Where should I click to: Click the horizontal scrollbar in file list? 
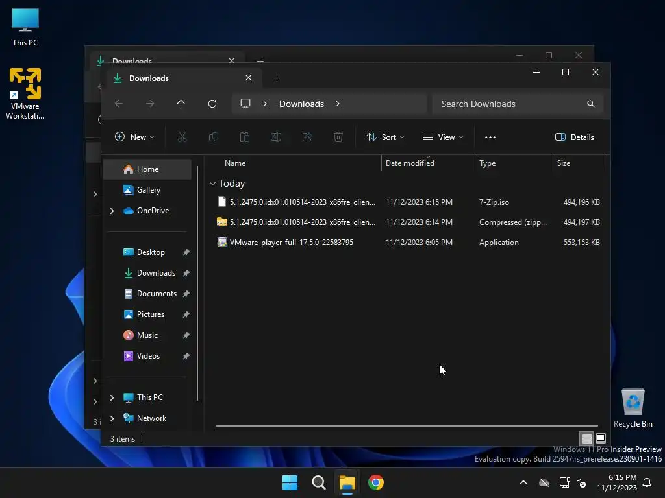coord(407,426)
